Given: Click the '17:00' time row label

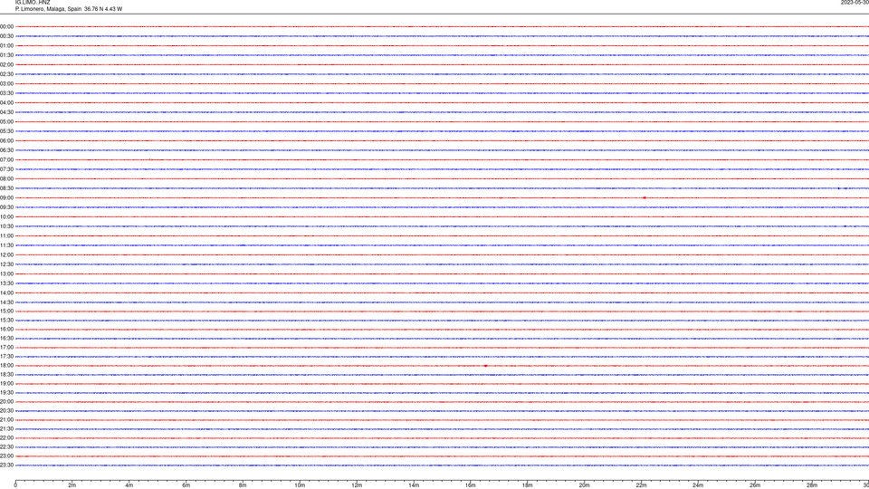Looking at the screenshot, I should [6, 348].
